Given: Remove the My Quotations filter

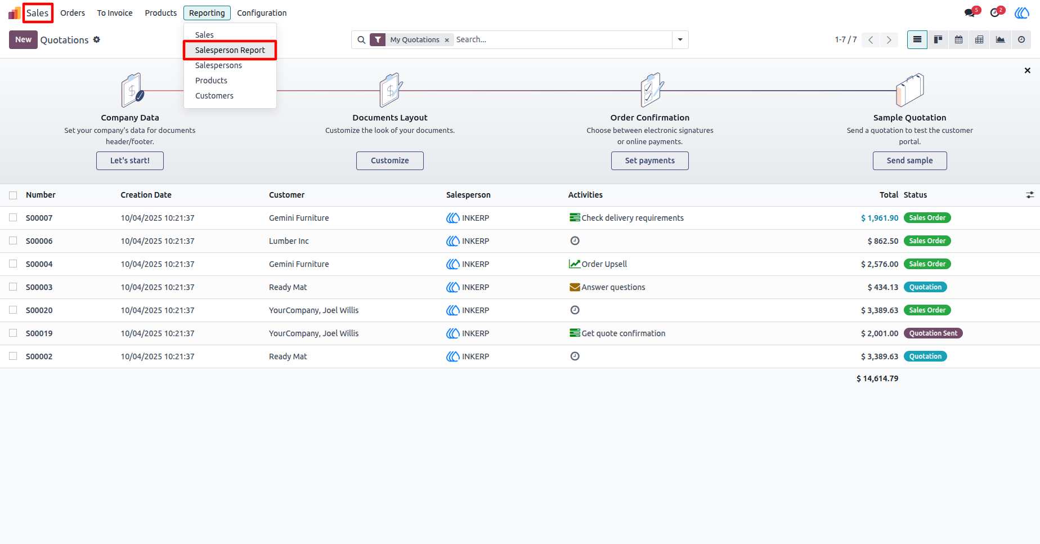Looking at the screenshot, I should point(447,40).
